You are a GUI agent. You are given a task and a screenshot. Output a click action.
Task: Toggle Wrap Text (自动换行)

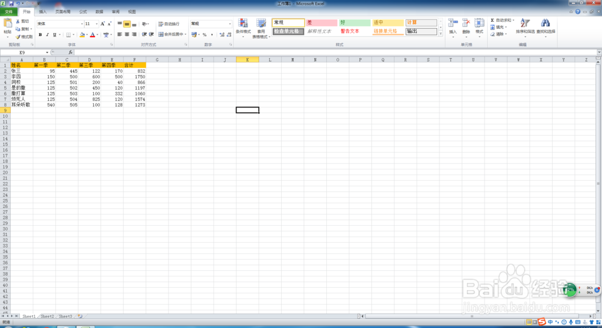coord(169,24)
